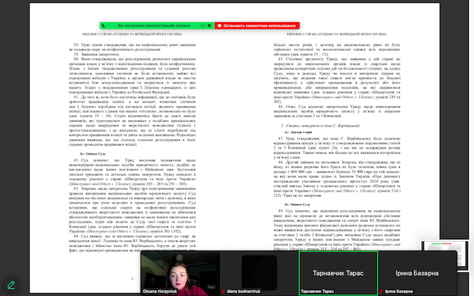Click paragraph 47 on right page
Viewport: 474px width, 296px height.
(x=337, y=147)
